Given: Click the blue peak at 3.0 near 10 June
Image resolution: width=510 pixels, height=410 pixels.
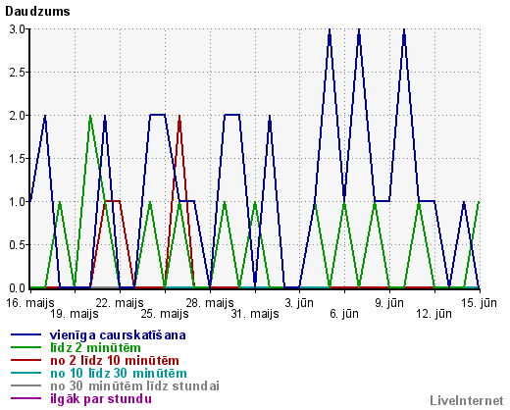Looking at the screenshot, I should point(404,30).
